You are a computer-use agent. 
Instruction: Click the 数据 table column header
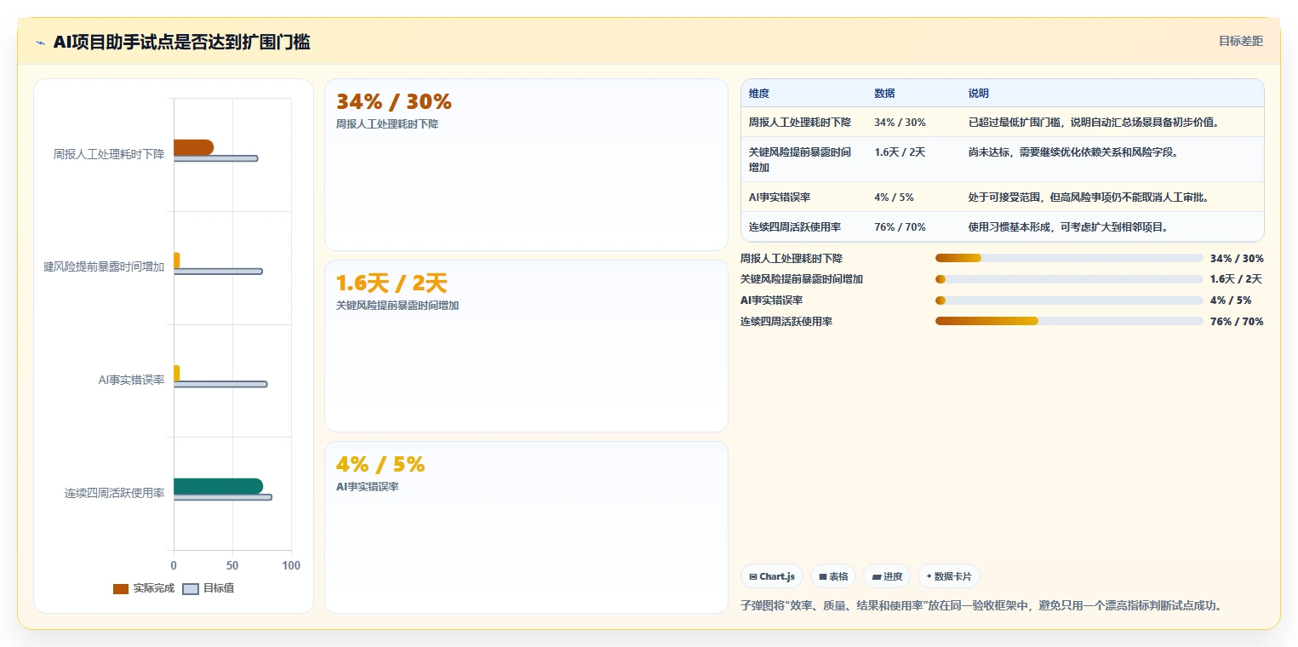pyautogui.click(x=884, y=94)
